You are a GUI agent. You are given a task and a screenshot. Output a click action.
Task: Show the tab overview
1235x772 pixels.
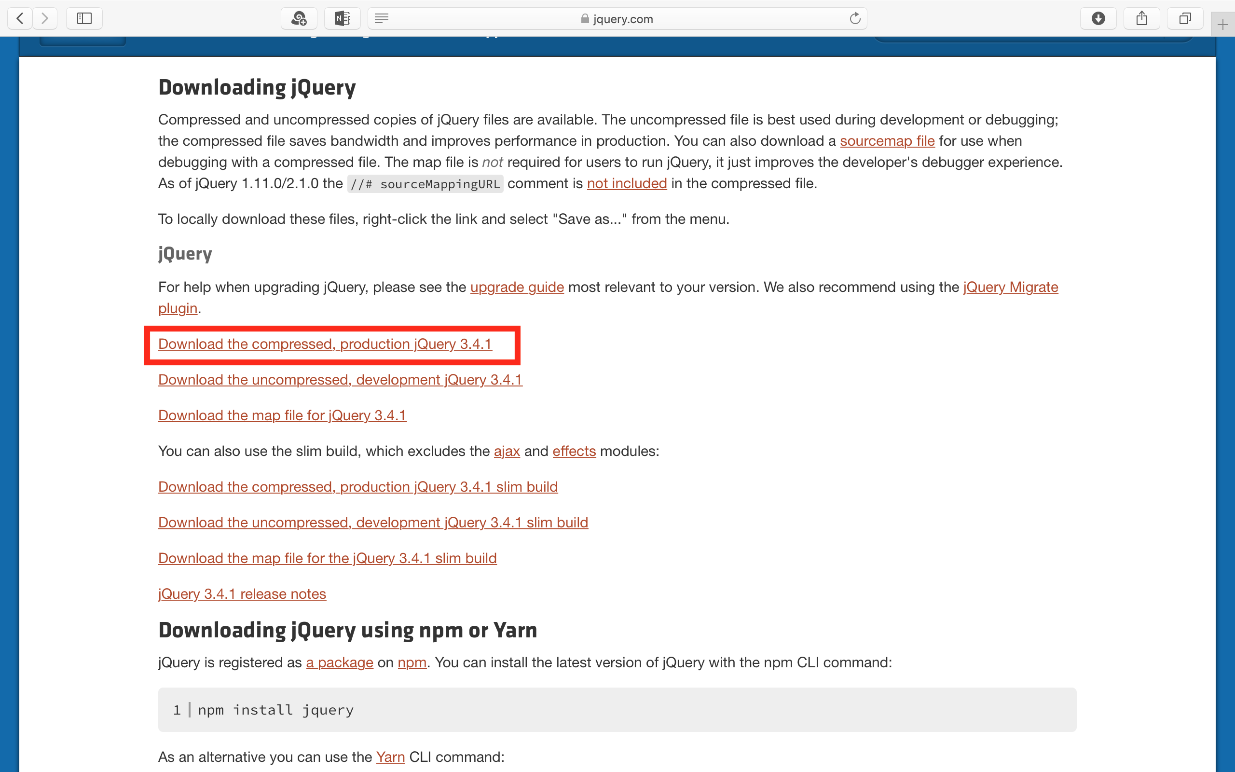(x=1185, y=19)
